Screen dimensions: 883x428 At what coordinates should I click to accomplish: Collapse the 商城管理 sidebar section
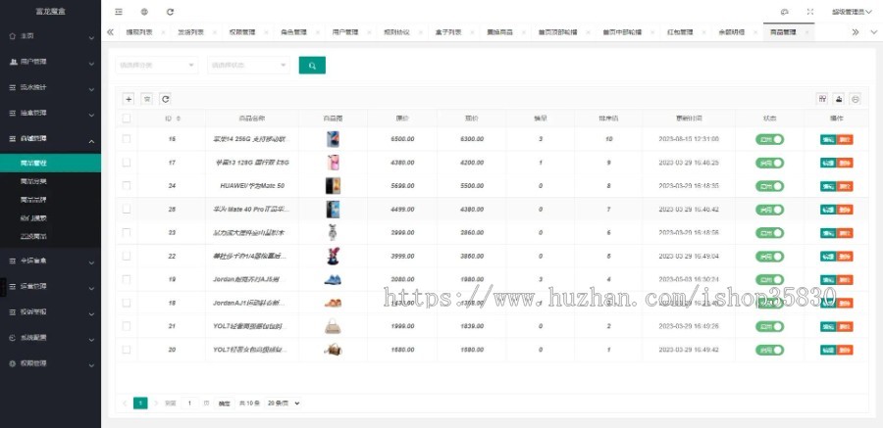[51, 138]
